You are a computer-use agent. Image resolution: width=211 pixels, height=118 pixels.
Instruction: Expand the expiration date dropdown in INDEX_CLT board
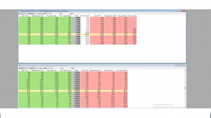tap(33, 68)
